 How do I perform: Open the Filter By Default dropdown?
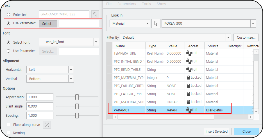(228, 38)
